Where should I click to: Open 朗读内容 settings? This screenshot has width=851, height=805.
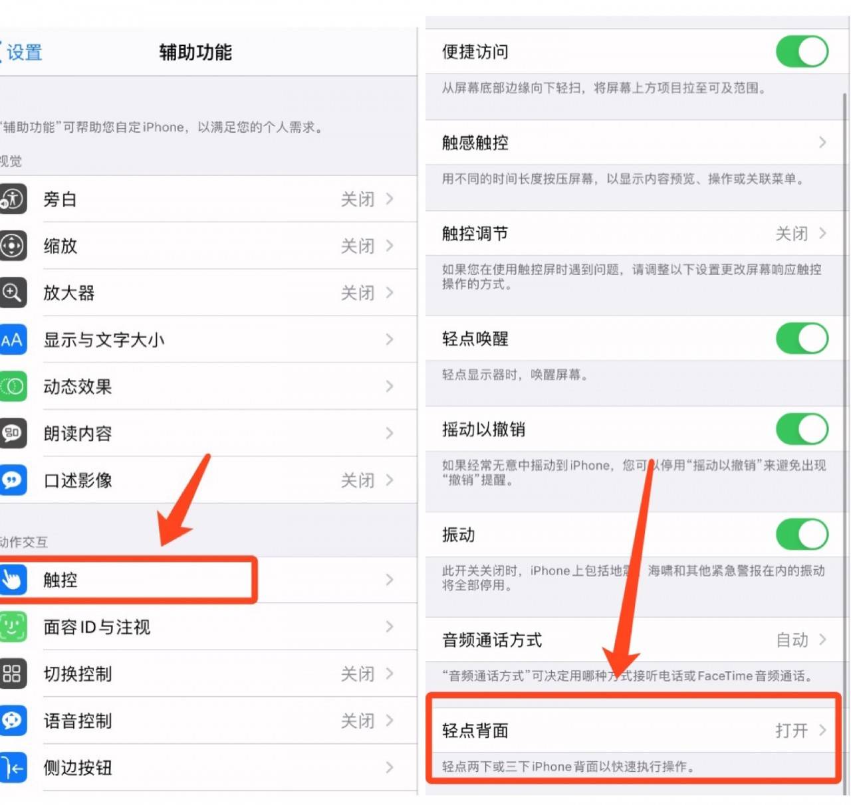[x=208, y=433]
